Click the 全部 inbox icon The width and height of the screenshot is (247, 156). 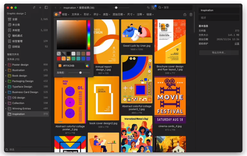coord(9,19)
